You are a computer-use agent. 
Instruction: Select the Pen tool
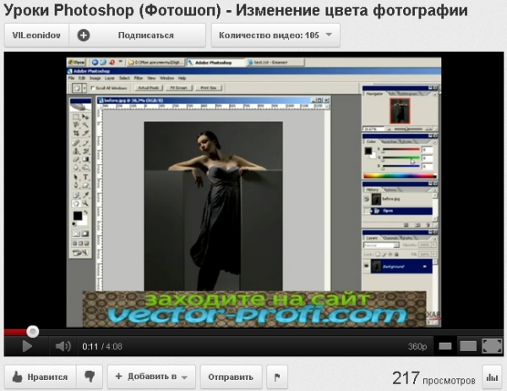[x=76, y=185]
